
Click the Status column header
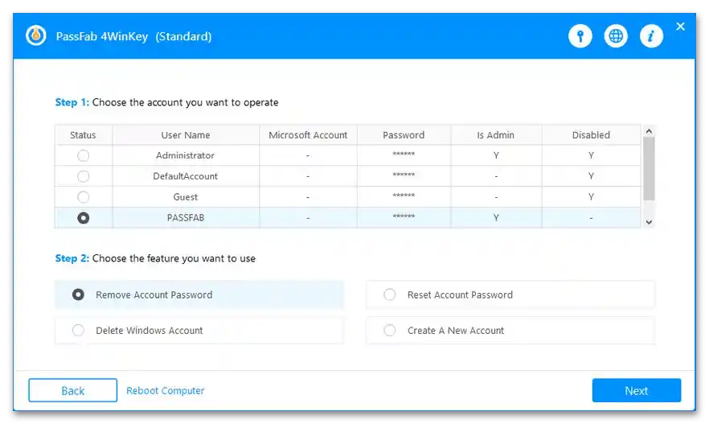pos(84,135)
